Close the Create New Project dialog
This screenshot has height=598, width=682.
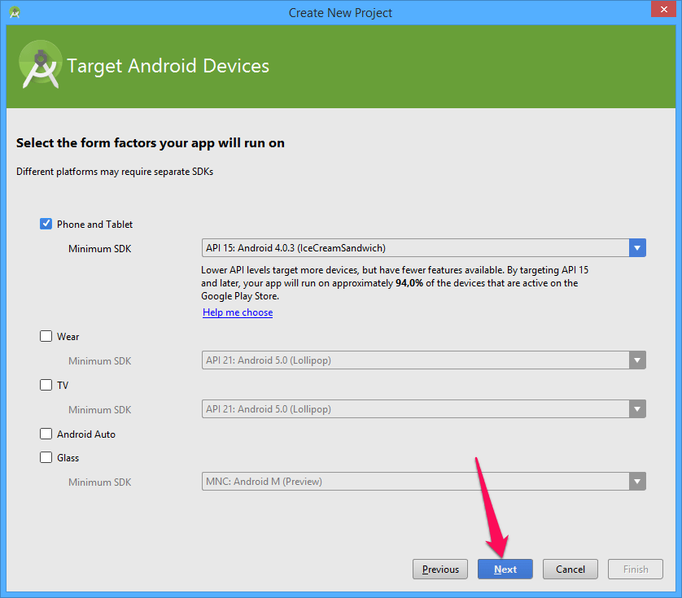pyautogui.click(x=664, y=9)
